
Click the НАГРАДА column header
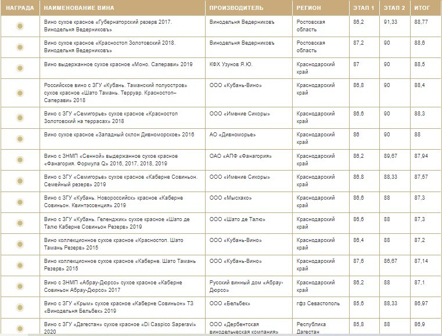20,8
